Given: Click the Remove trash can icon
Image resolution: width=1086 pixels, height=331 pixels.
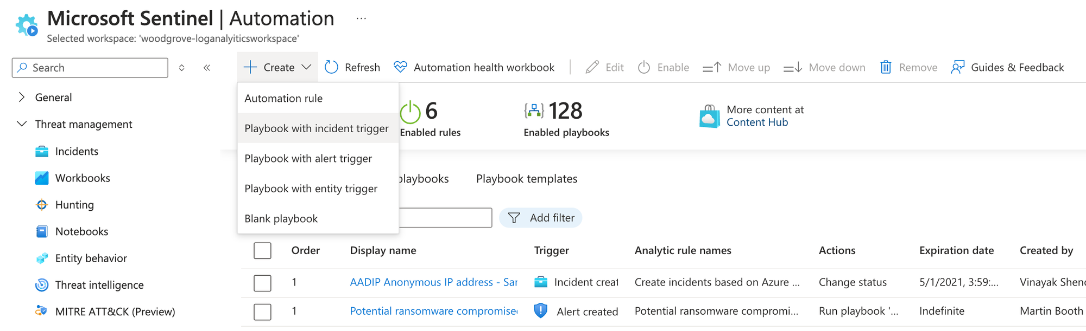Looking at the screenshot, I should click(x=886, y=67).
